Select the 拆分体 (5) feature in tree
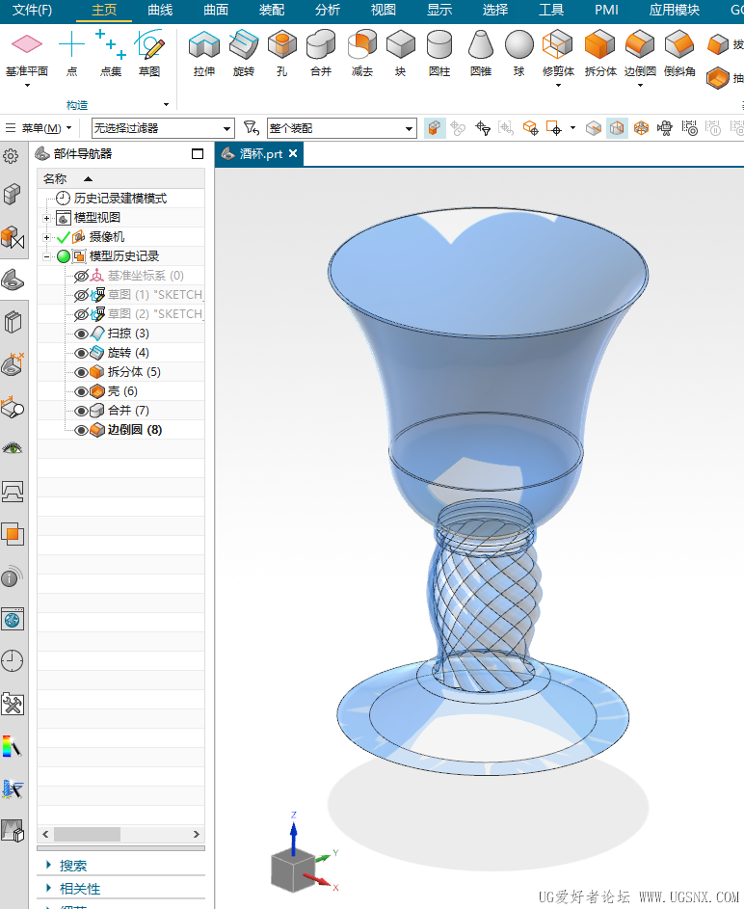This screenshot has width=744, height=909. tap(134, 372)
